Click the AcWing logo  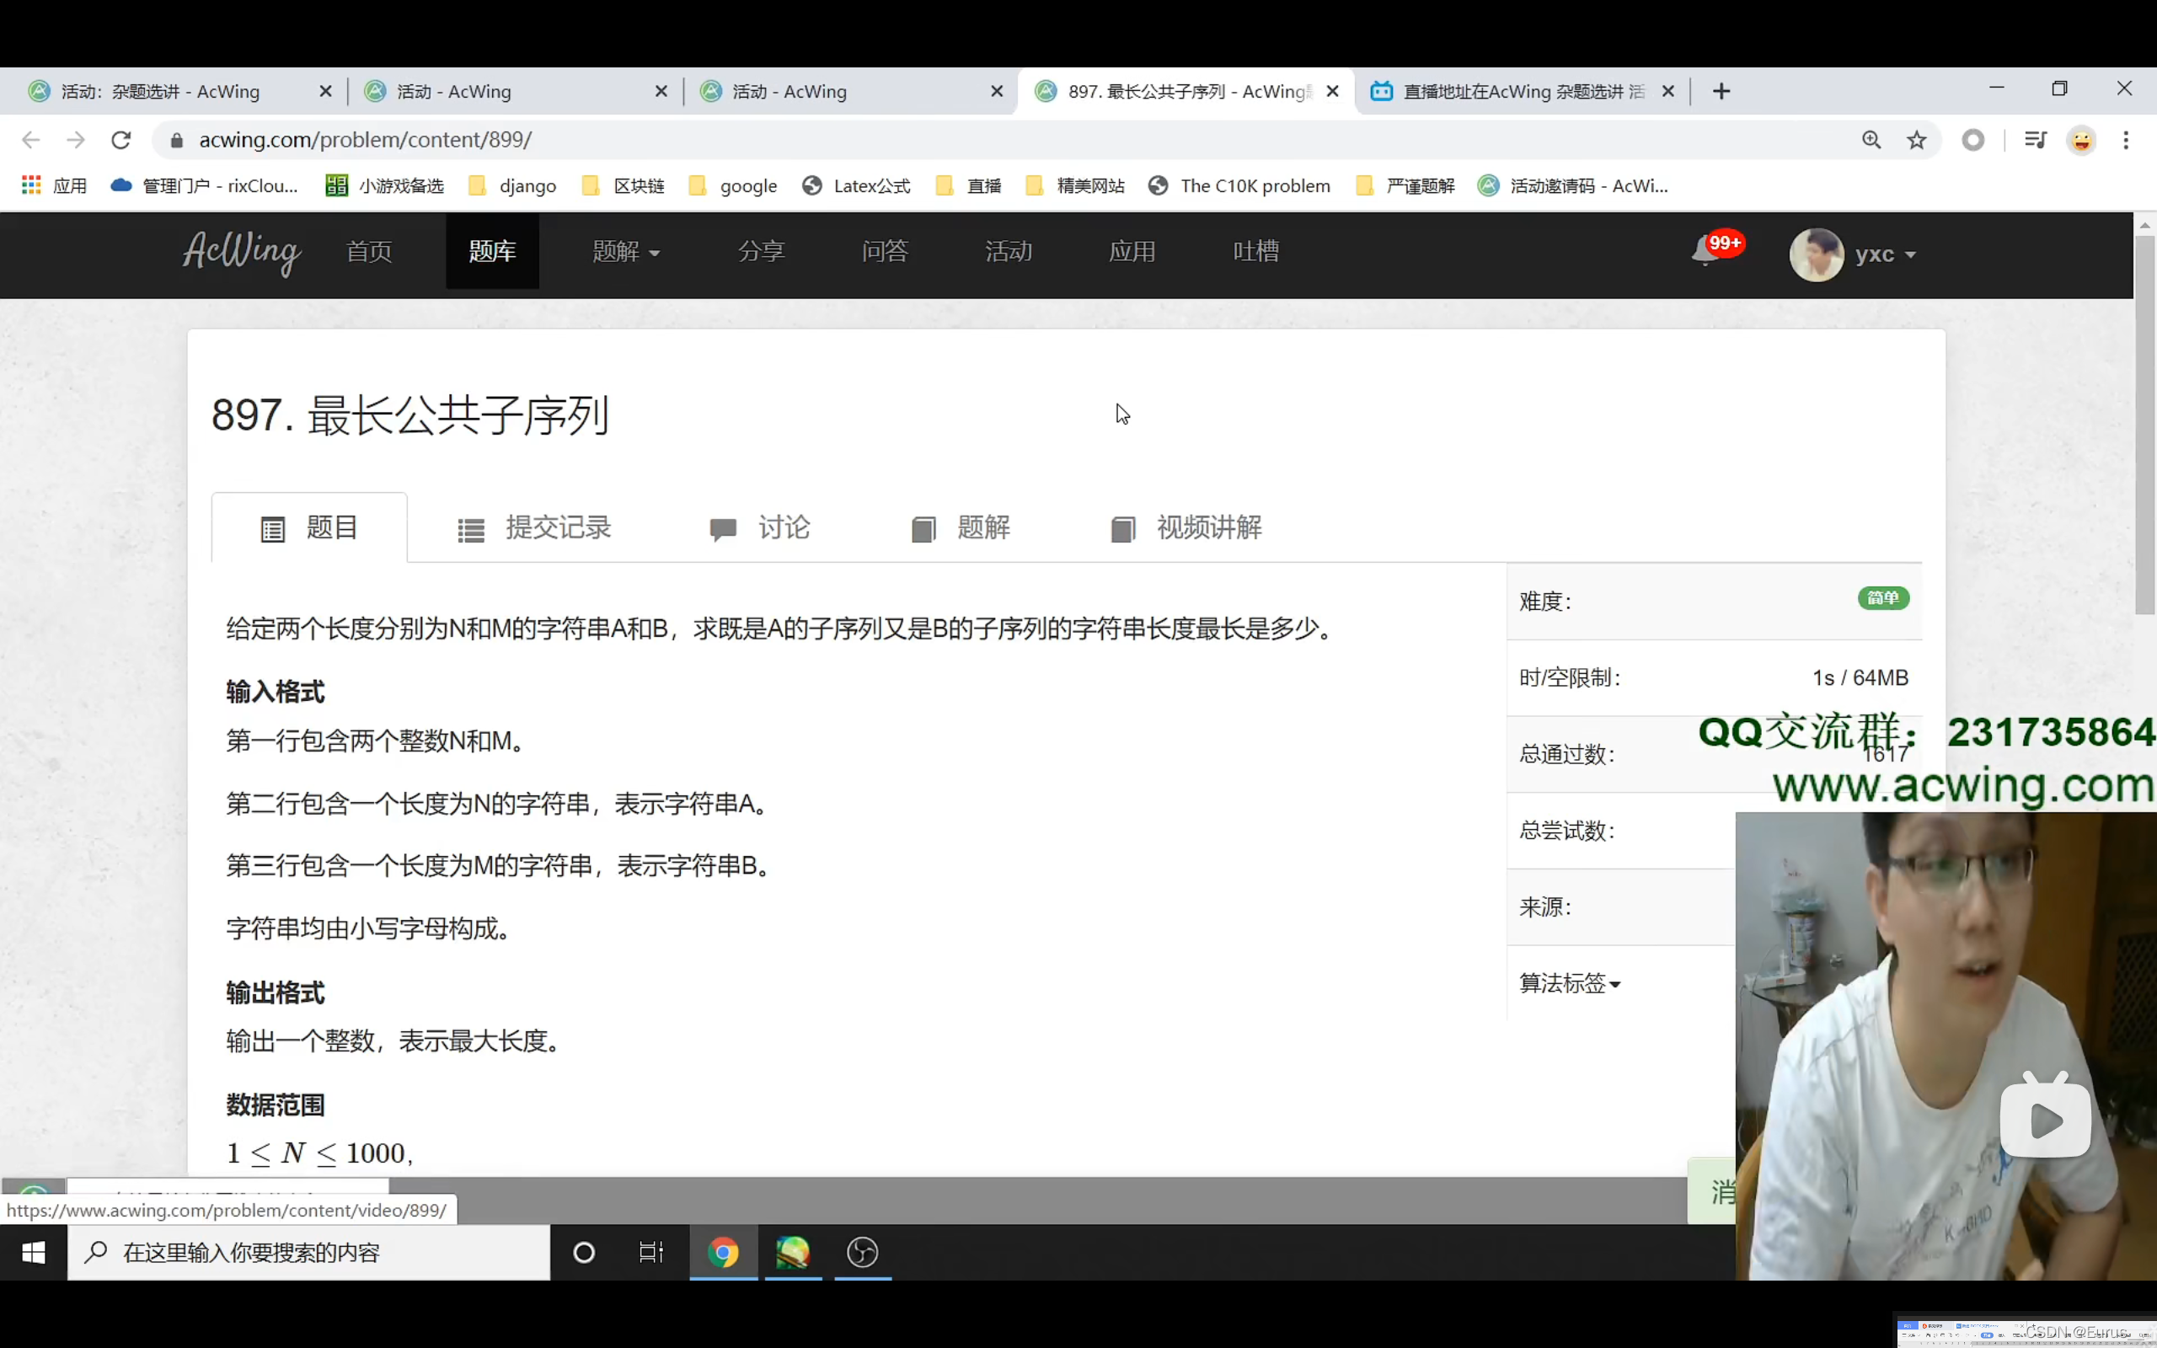tap(241, 254)
